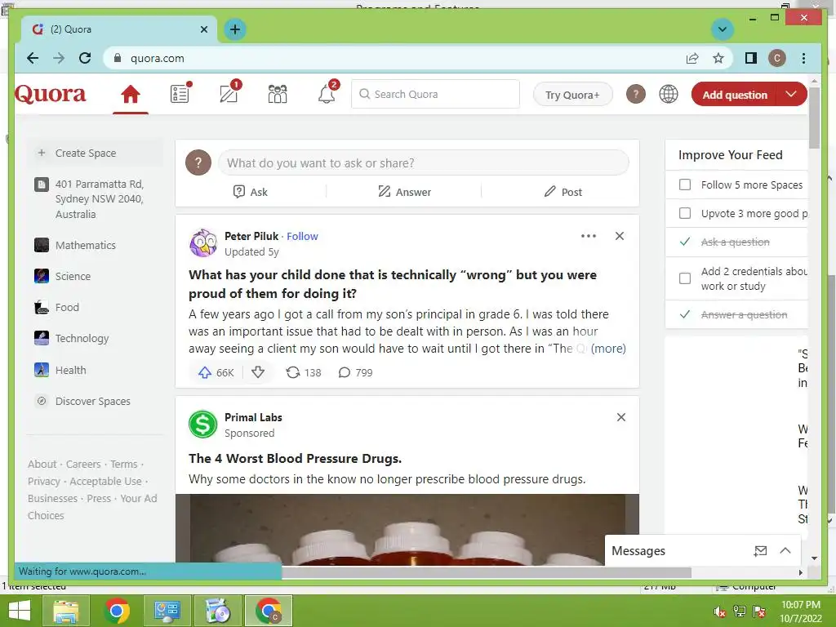This screenshot has width=836, height=627.
Task: Dismiss the Primal Labs sponsored post
Action: pyautogui.click(x=621, y=417)
